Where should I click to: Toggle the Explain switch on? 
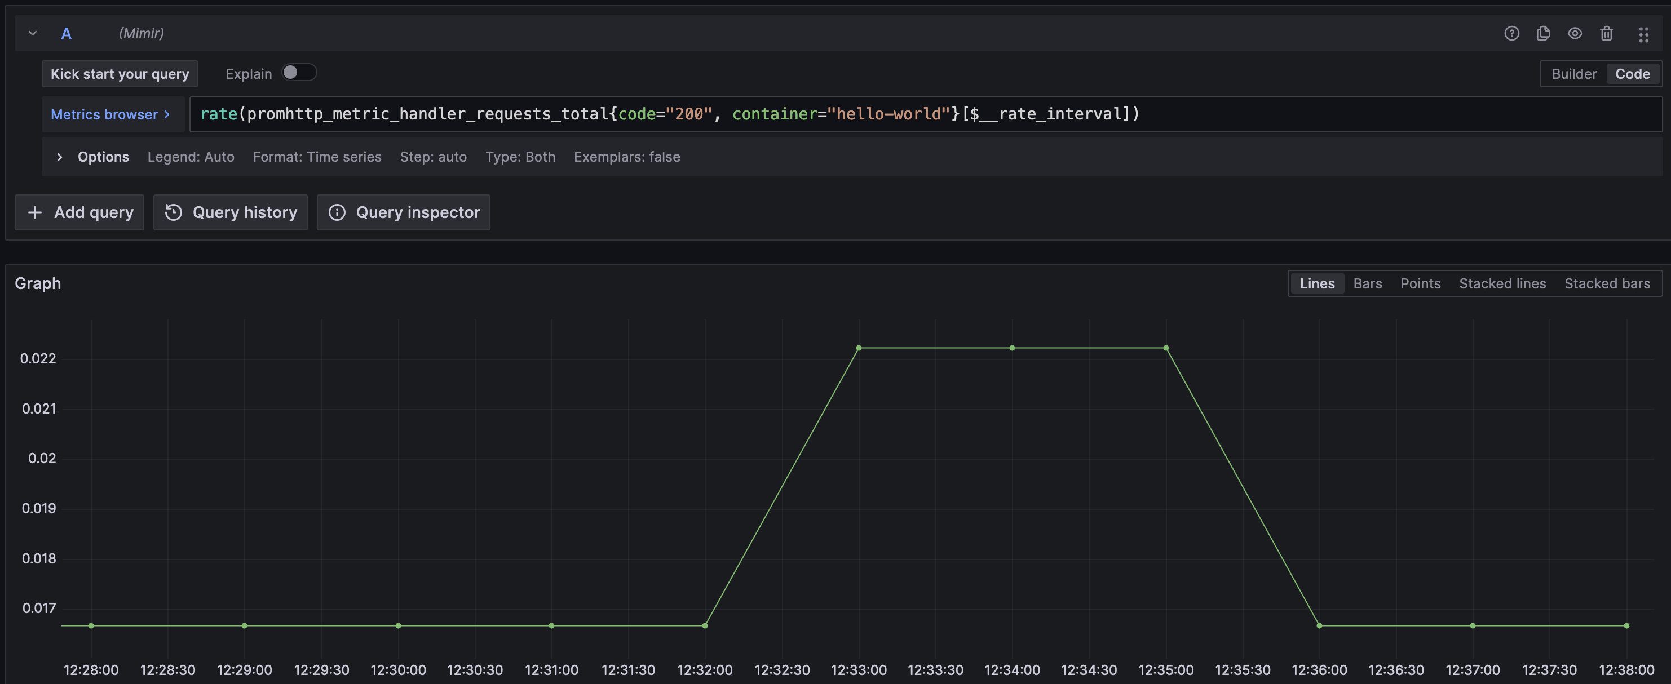pyautogui.click(x=300, y=73)
